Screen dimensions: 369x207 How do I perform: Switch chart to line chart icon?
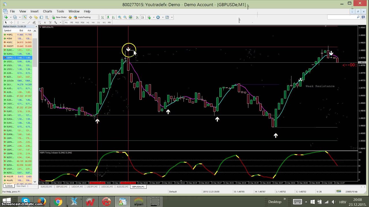(x=113, y=17)
